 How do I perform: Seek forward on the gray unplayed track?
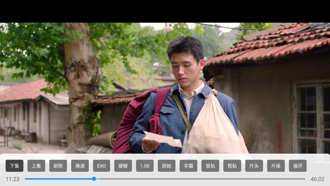201,179
